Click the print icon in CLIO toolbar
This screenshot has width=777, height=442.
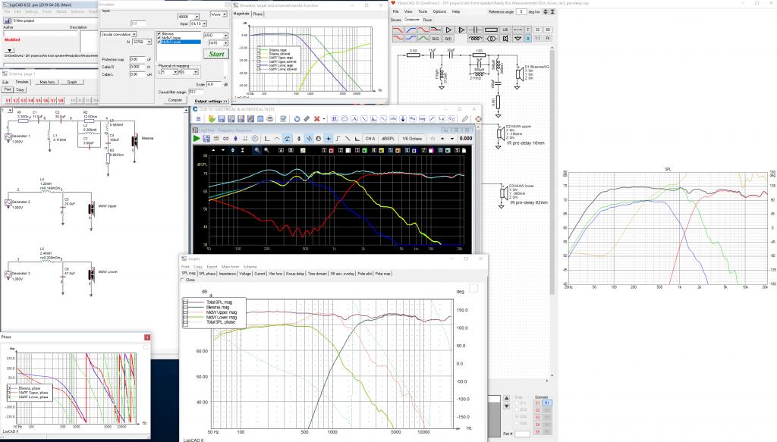pyautogui.click(x=270, y=119)
